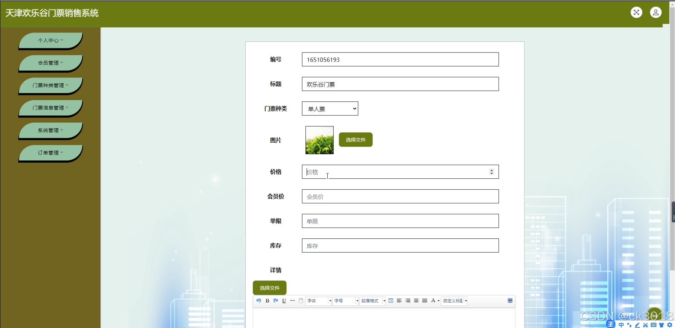Click the uploaded tea field thumbnail
675x328 pixels.
tap(319, 140)
